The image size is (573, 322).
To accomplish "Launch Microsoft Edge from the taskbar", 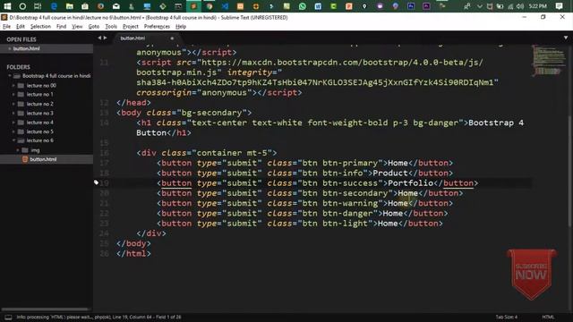I will point(54,6).
